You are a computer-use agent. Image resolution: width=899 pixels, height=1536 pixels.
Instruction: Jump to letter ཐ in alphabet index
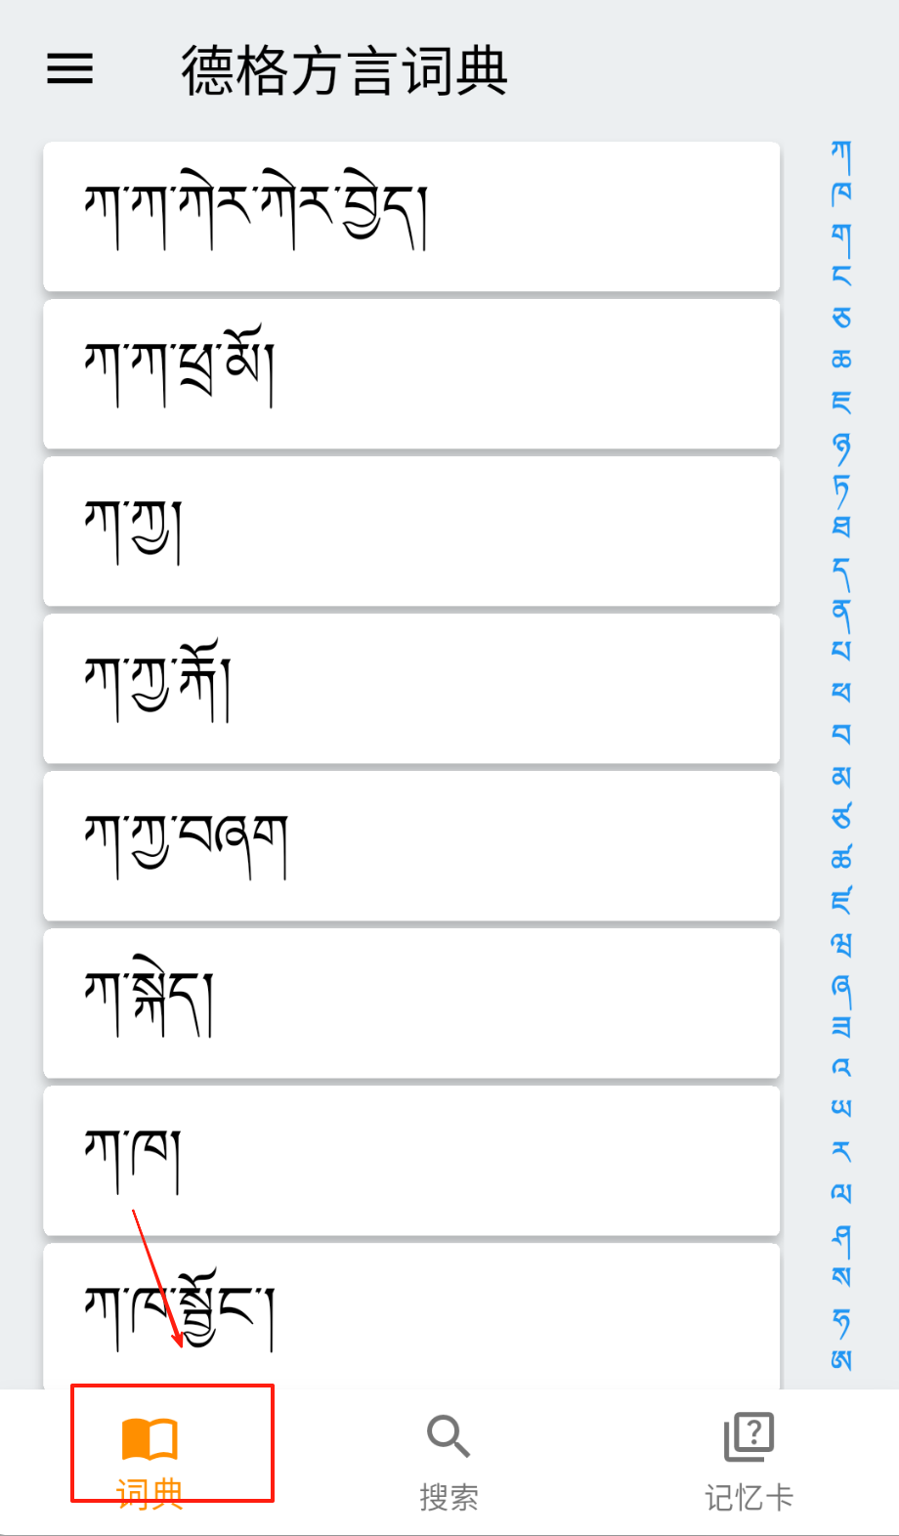click(x=841, y=527)
